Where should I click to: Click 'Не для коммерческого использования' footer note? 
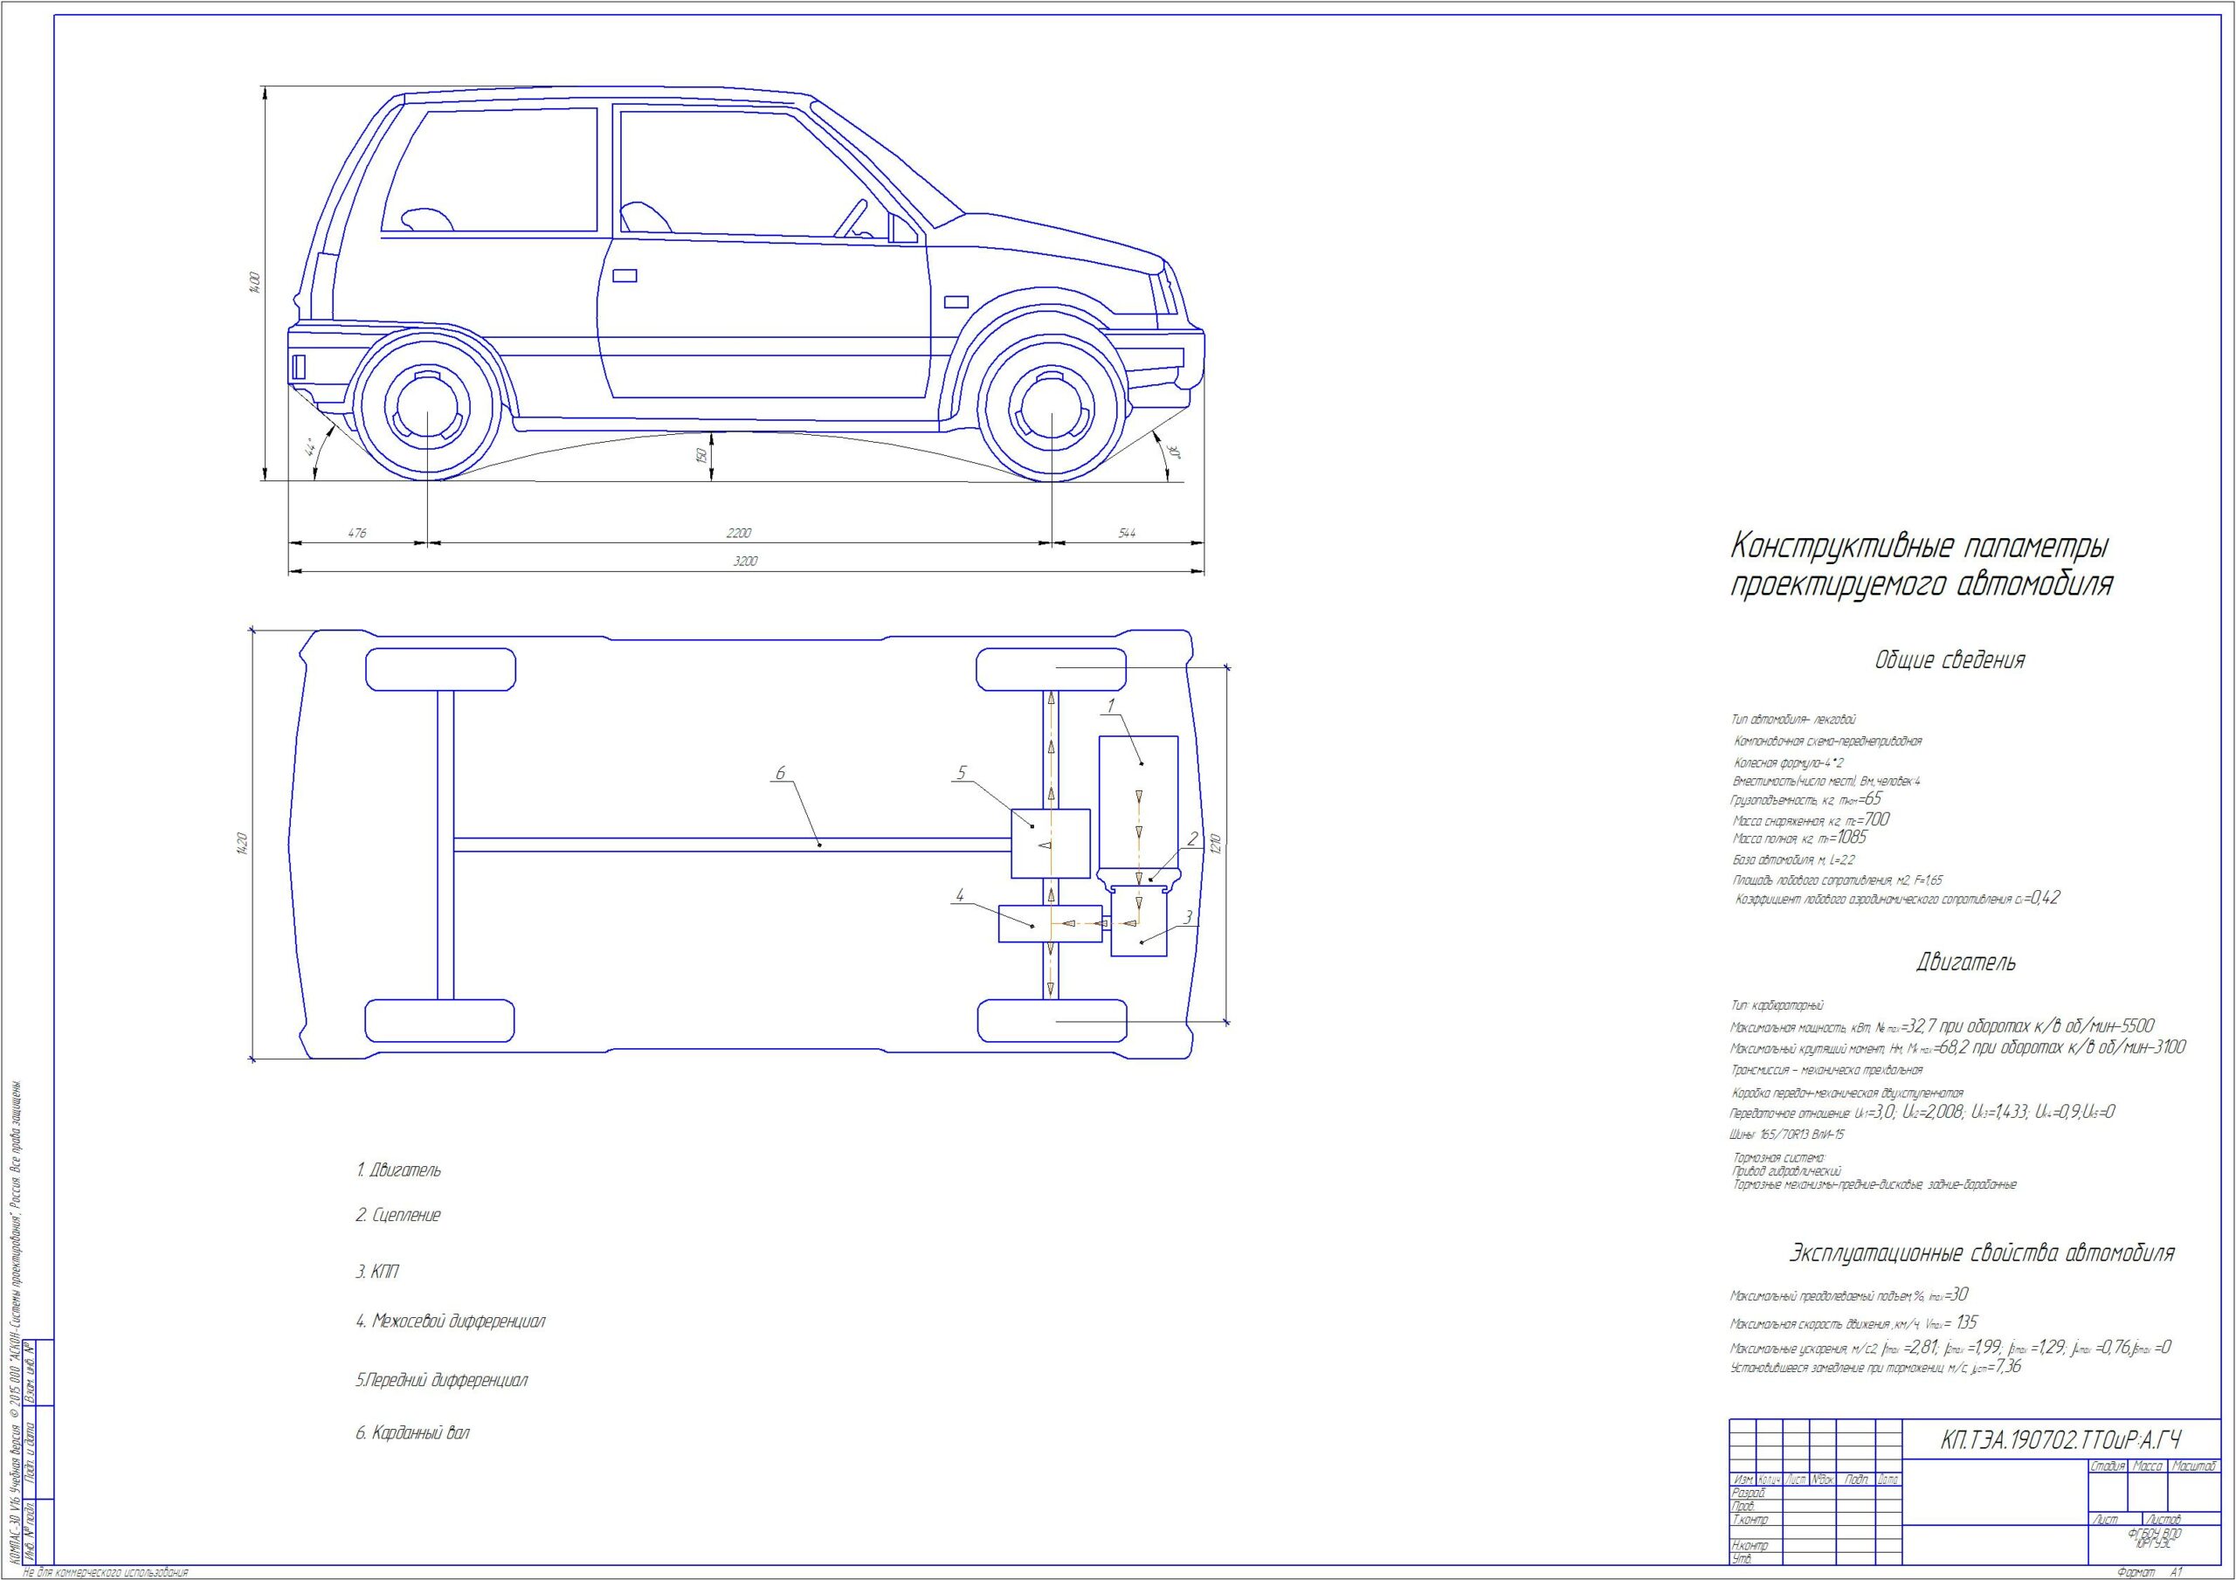105,1573
